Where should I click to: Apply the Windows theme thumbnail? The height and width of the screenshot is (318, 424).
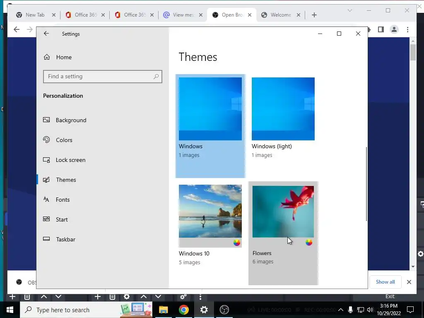tap(210, 109)
